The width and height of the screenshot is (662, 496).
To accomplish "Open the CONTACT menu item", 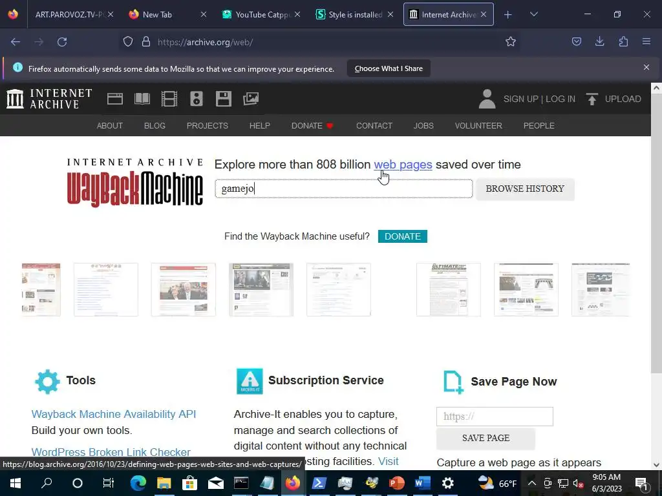I will [374, 126].
